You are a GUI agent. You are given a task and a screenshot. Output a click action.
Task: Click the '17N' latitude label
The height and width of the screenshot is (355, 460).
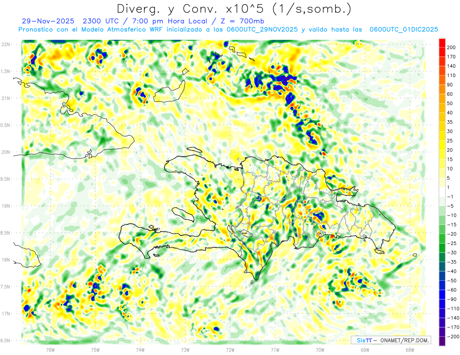pyautogui.click(x=6, y=314)
